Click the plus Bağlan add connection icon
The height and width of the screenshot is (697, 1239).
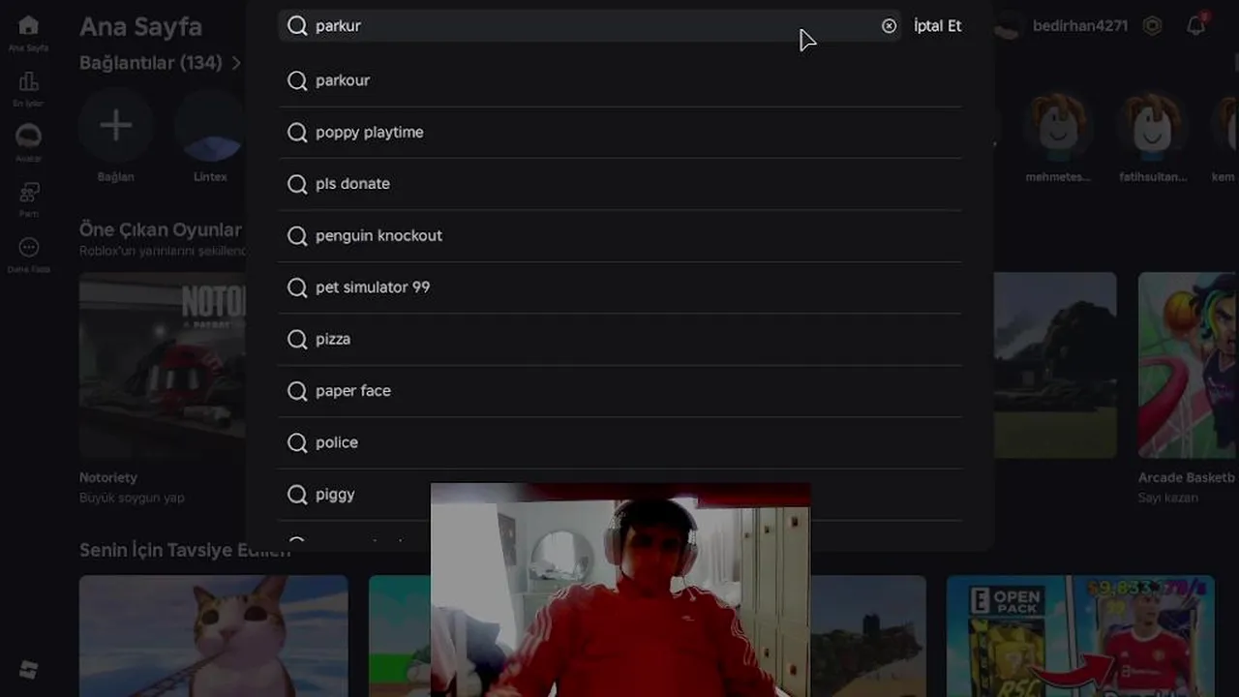click(115, 125)
